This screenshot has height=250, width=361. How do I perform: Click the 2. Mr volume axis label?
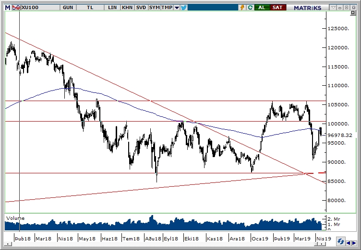pyautogui.click(x=334, y=219)
